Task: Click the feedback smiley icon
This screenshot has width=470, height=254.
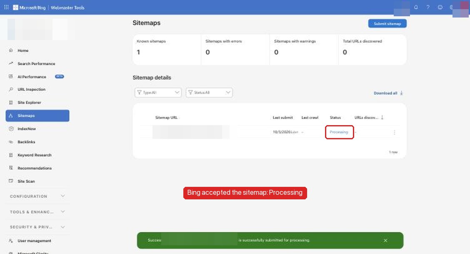Action: (440, 7)
